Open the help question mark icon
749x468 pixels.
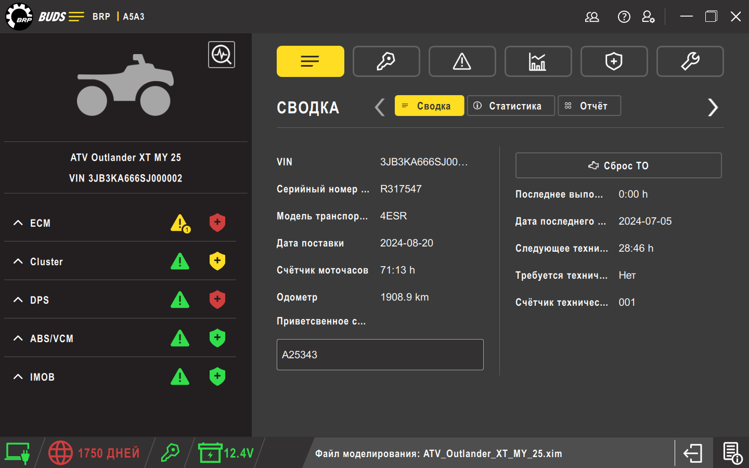[x=624, y=17]
